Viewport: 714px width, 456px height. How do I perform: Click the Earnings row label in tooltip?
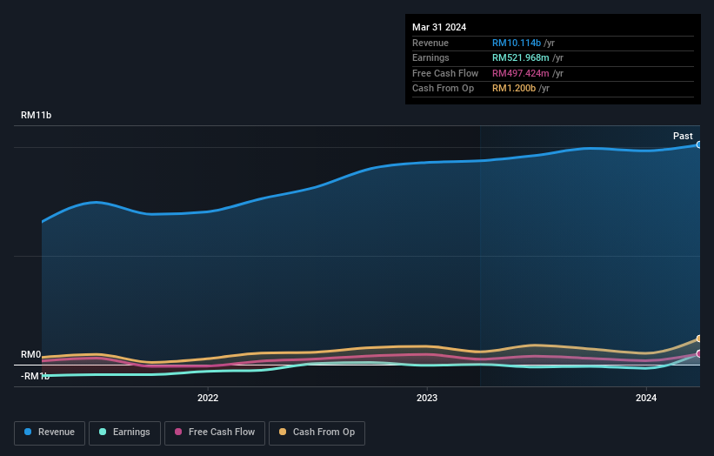point(430,57)
